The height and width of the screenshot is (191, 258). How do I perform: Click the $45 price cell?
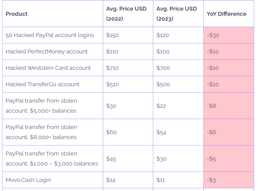(x=111, y=159)
